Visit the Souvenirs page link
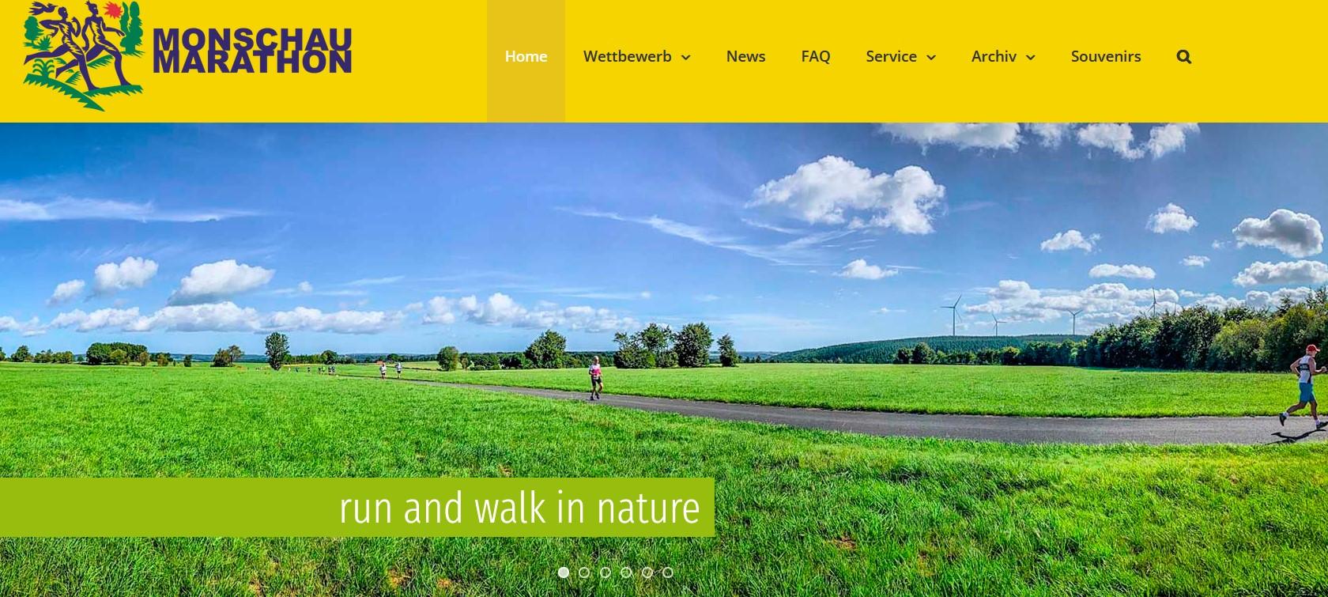The image size is (1328, 597). click(1106, 56)
